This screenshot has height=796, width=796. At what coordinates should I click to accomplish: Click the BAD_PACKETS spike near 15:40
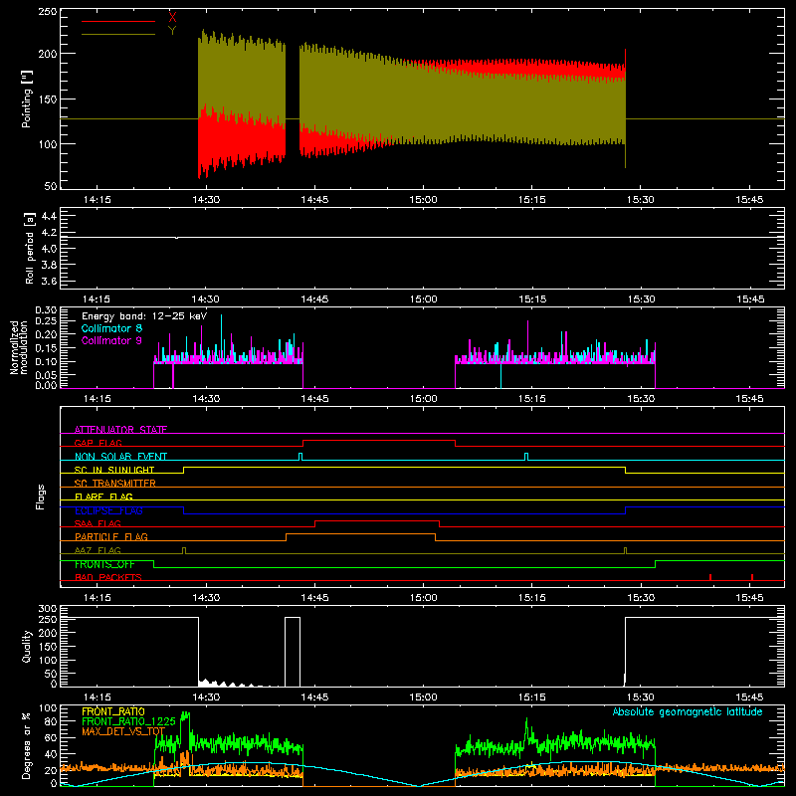[x=710, y=577]
